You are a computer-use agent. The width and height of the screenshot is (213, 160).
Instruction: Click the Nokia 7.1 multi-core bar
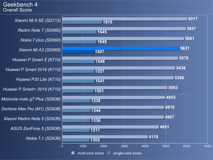click(105, 137)
